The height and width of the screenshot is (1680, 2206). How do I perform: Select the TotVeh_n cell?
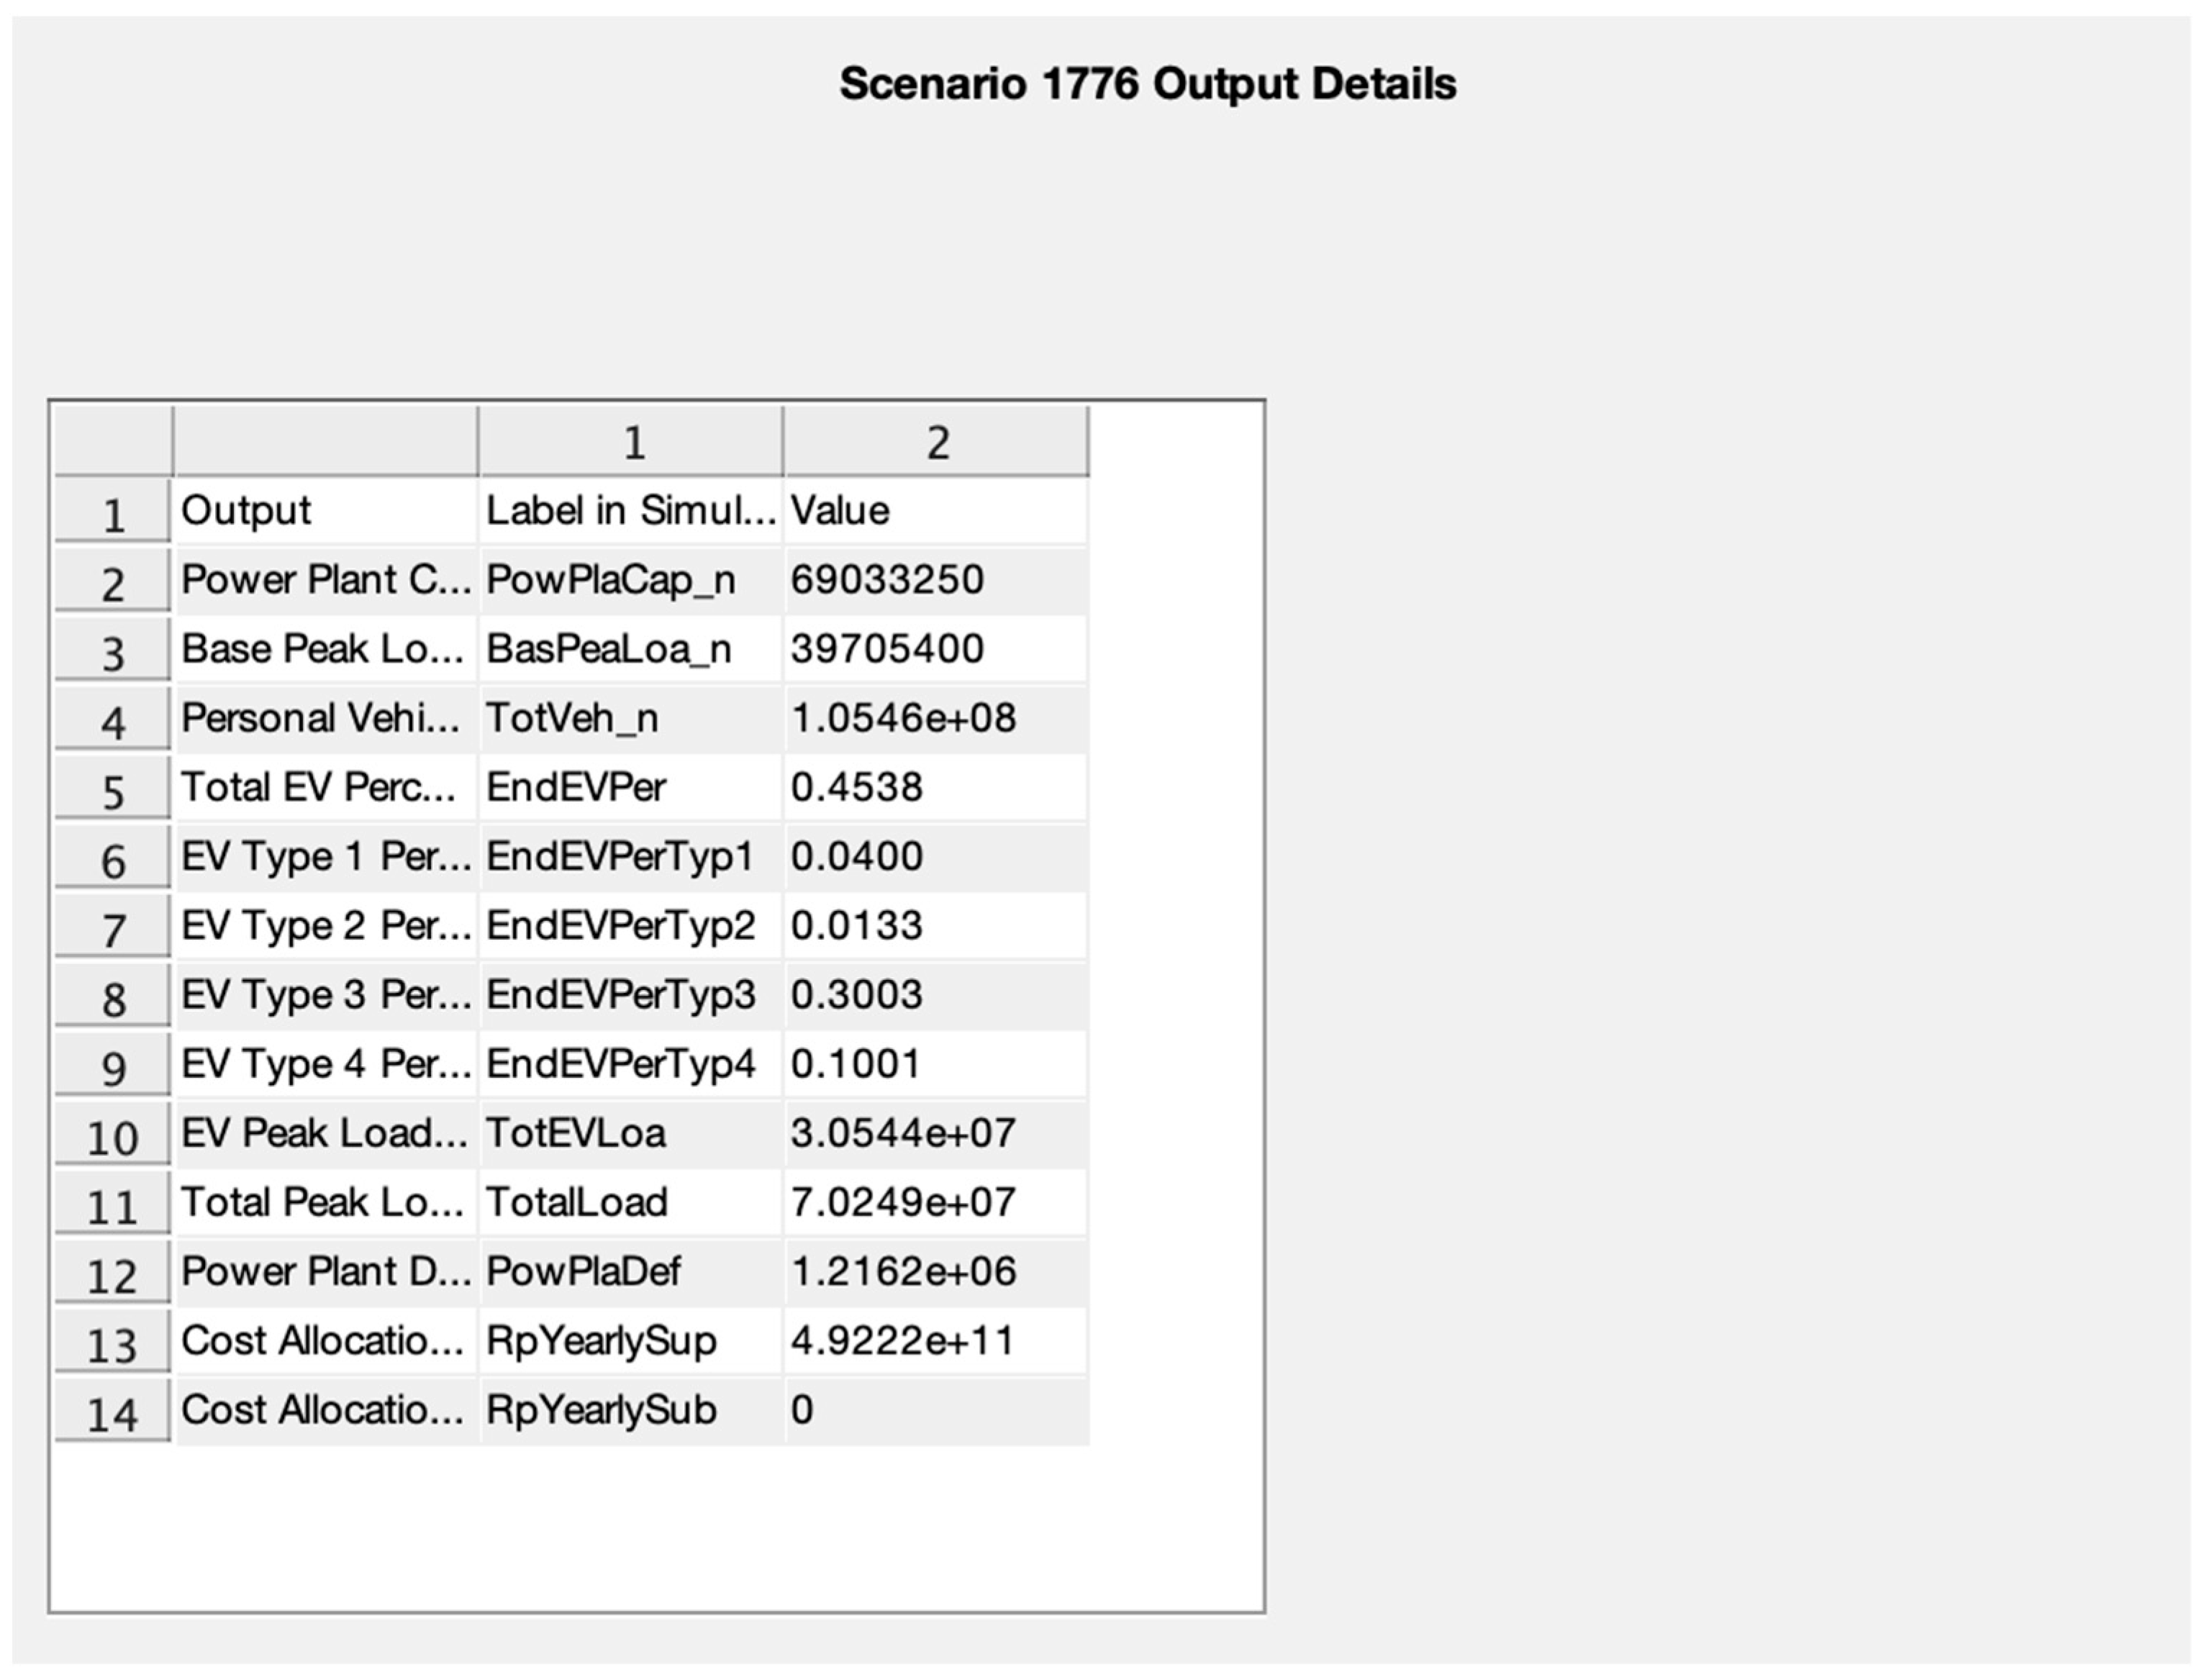click(x=630, y=718)
